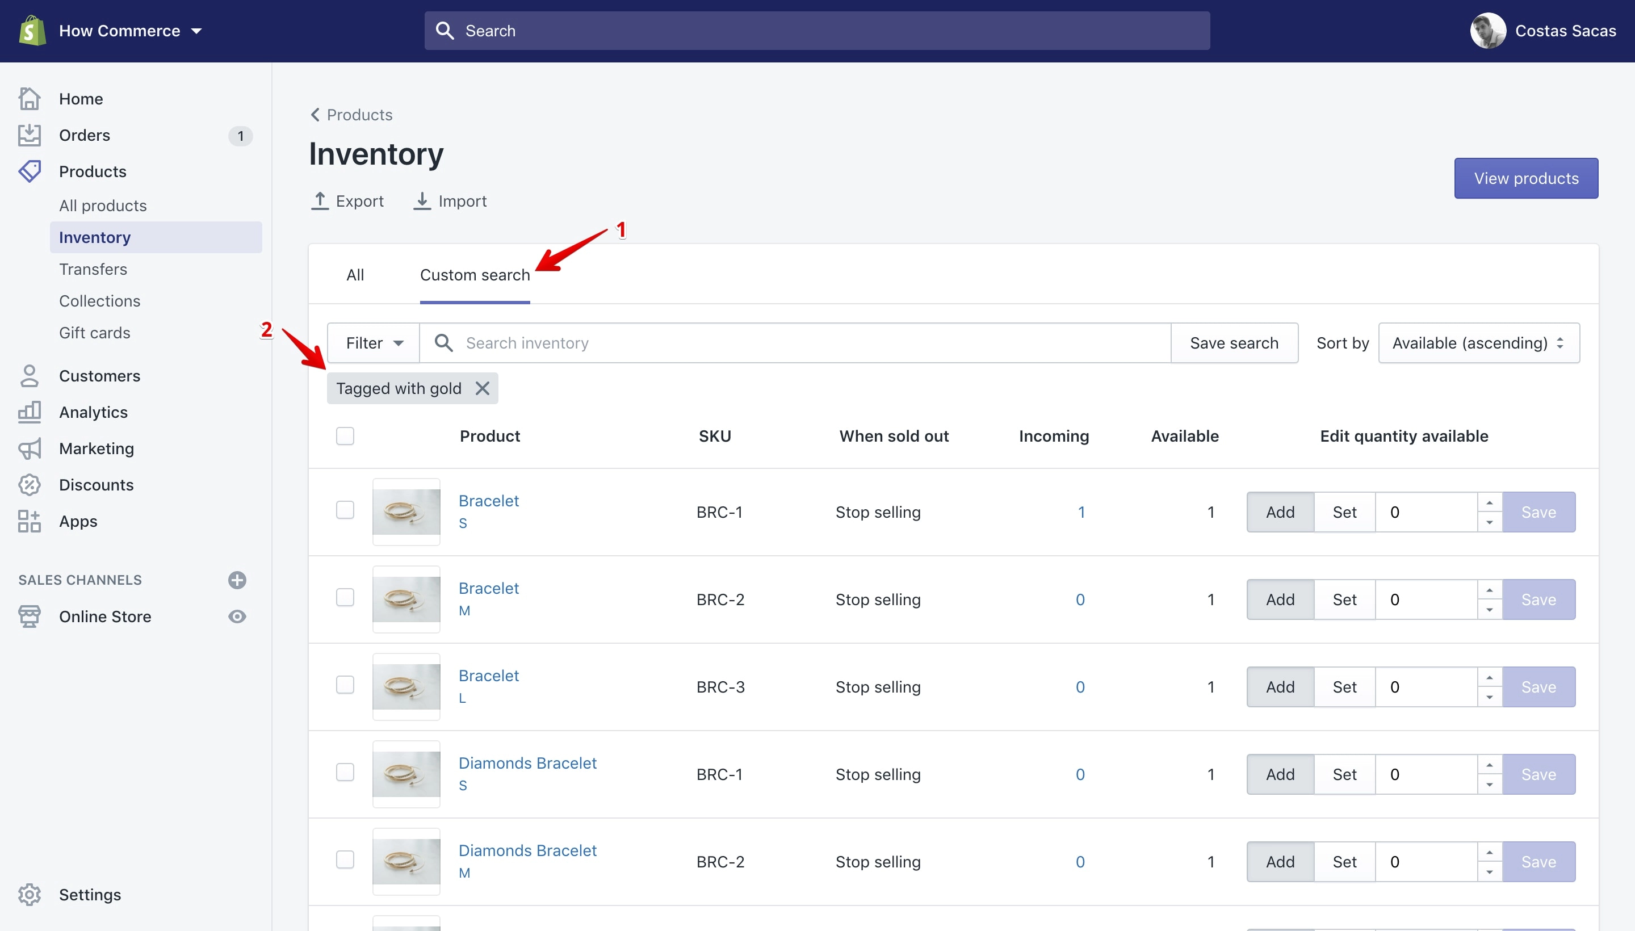This screenshot has width=1635, height=931.
Task: Click the Save search button
Action: tap(1234, 343)
